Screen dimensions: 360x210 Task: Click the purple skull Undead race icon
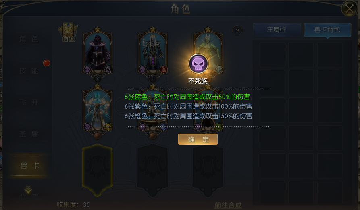(x=198, y=64)
